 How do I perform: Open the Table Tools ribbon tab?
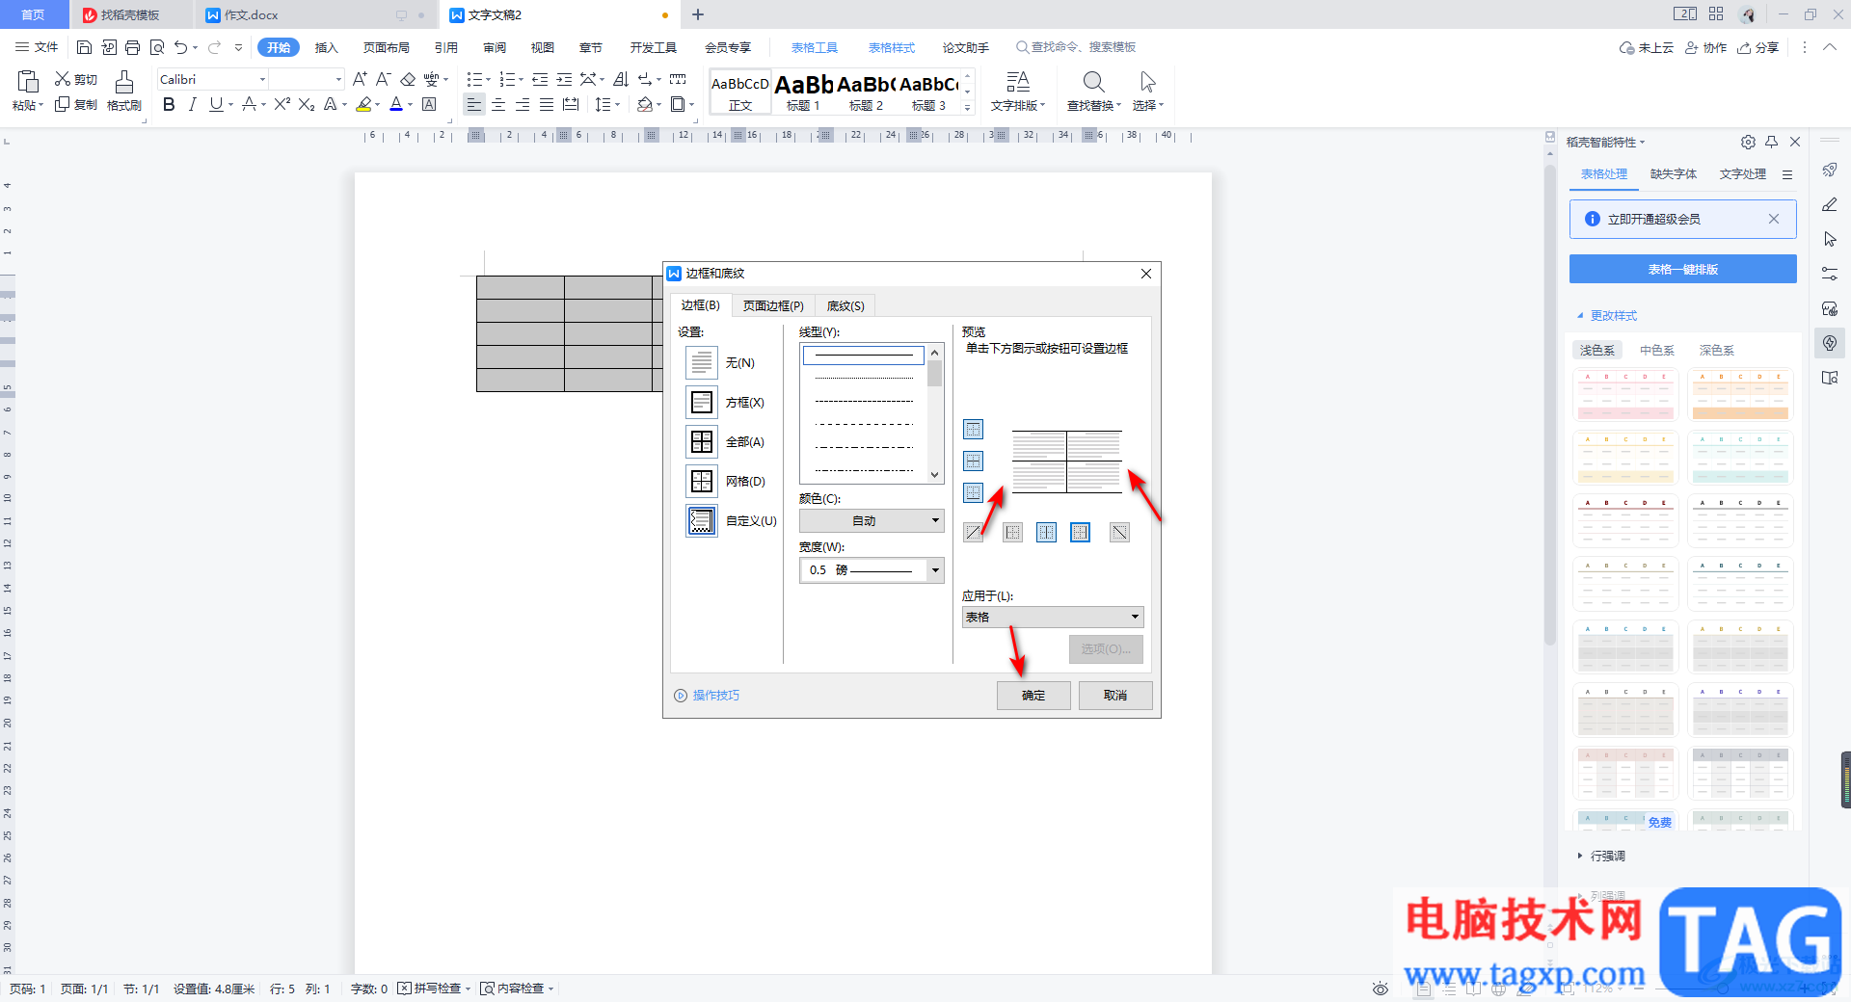pyautogui.click(x=815, y=47)
